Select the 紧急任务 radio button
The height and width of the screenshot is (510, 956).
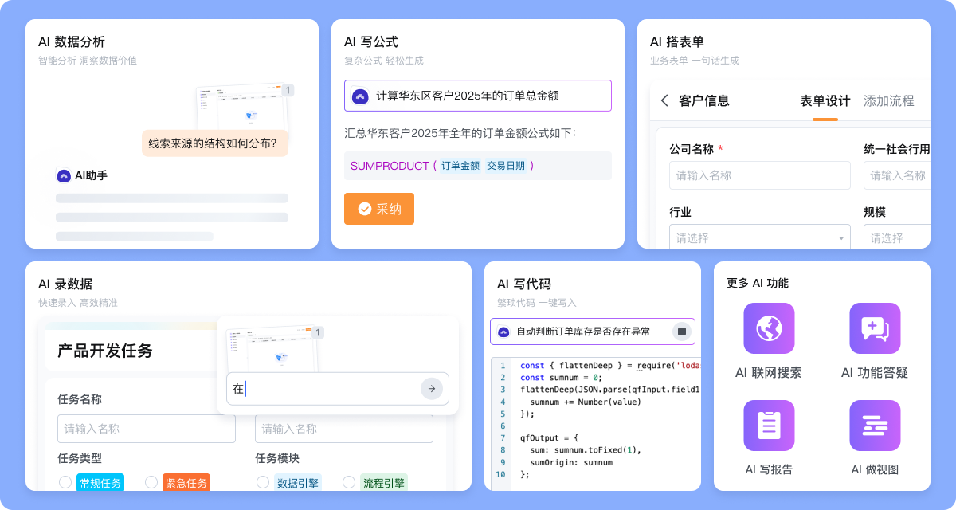click(151, 482)
